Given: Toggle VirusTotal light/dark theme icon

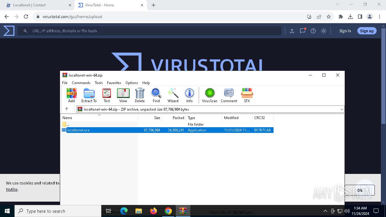Looking at the screenshot, I should point(324,31).
